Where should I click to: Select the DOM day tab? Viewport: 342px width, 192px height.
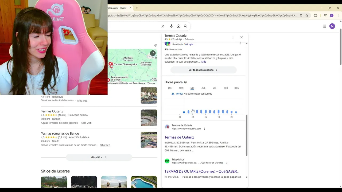pos(237,88)
